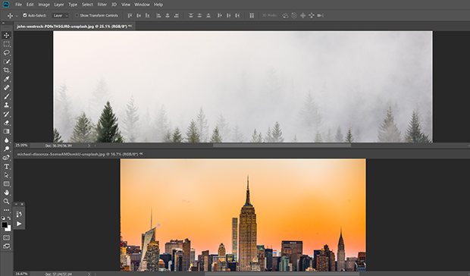Open the Filter menu
470x276 pixels.
pos(102,5)
